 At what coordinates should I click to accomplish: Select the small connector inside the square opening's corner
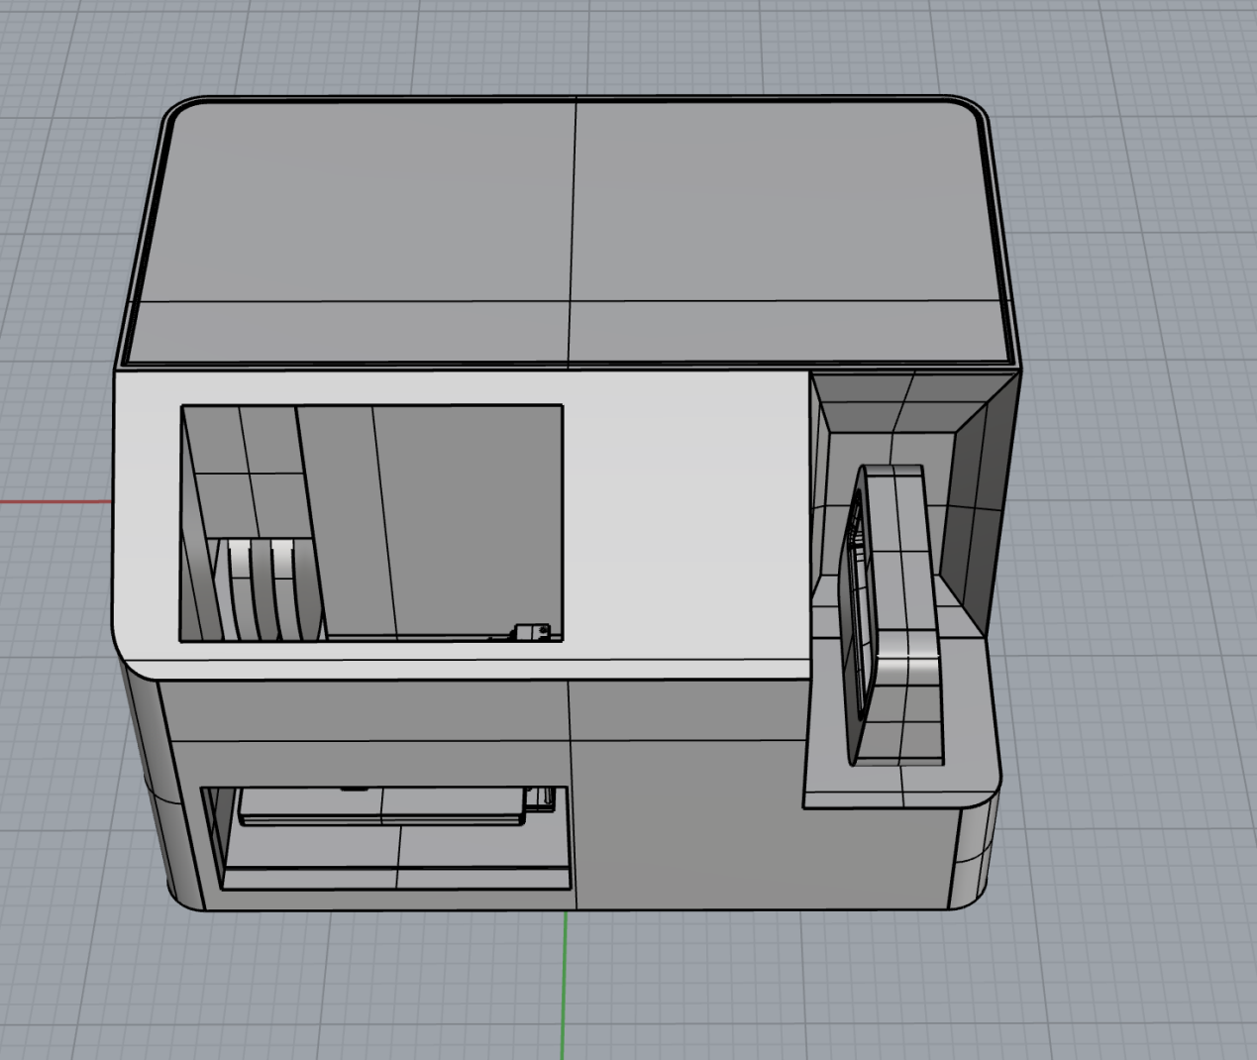point(530,631)
